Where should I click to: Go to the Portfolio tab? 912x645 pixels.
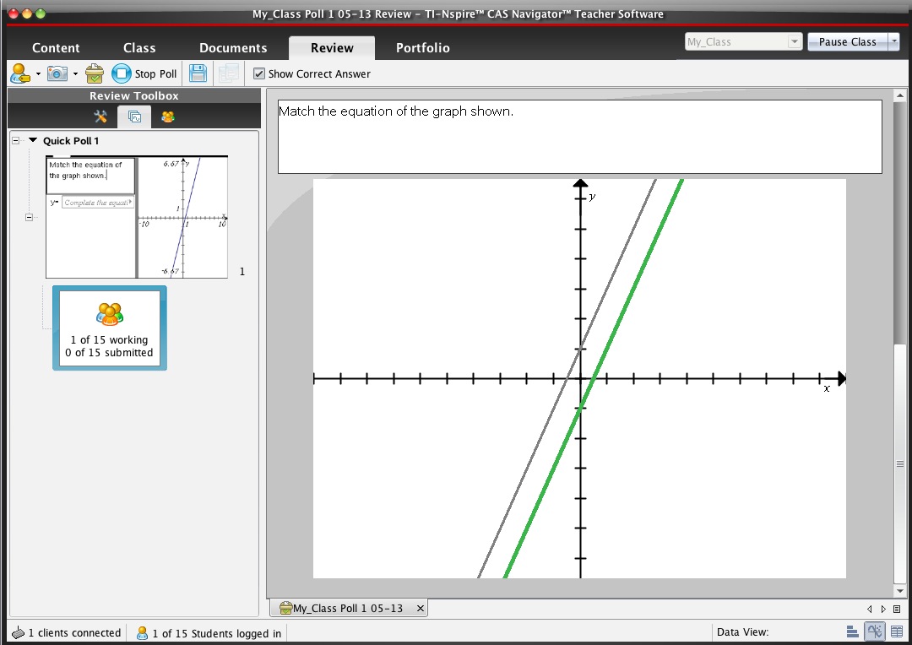(x=422, y=48)
